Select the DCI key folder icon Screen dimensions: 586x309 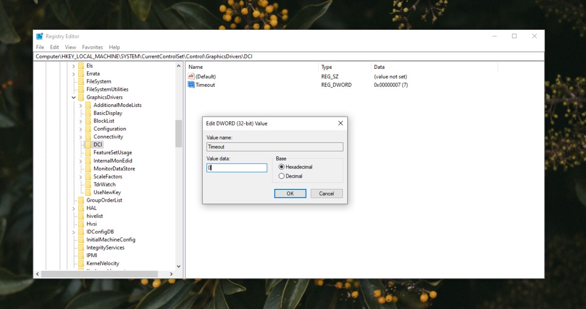point(88,144)
